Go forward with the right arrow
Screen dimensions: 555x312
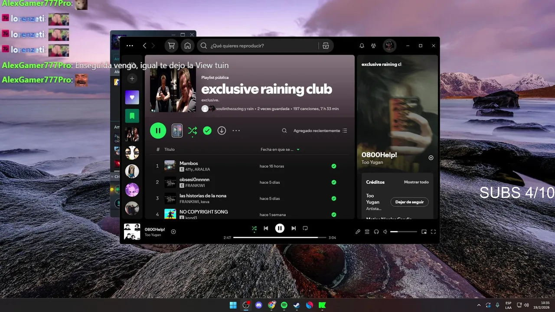(x=153, y=45)
